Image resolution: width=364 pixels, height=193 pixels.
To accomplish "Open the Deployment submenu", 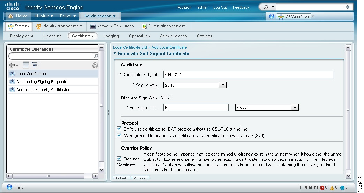I will (22, 36).
